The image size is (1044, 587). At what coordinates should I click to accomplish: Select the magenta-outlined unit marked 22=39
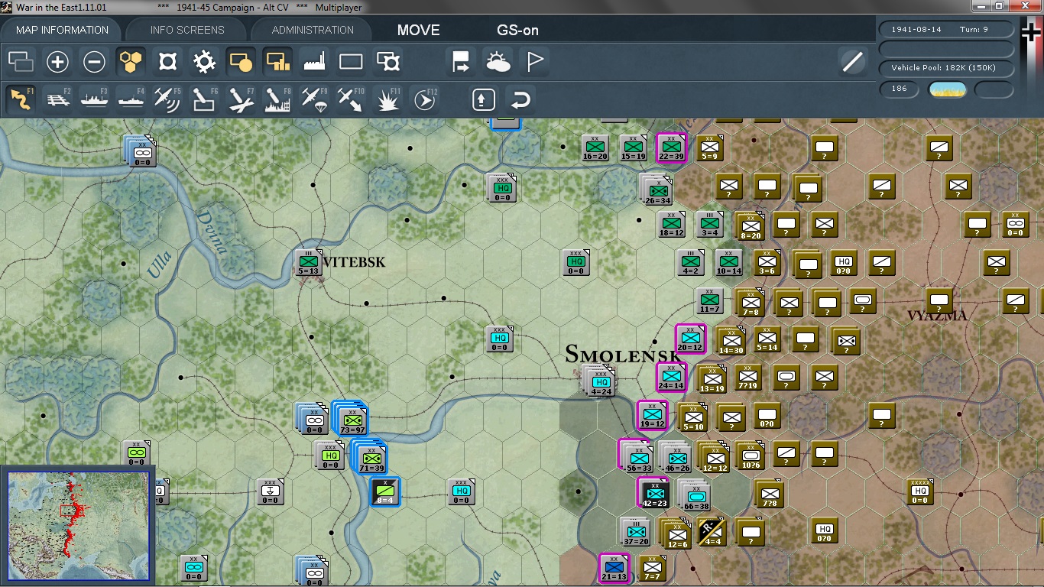[671, 148]
